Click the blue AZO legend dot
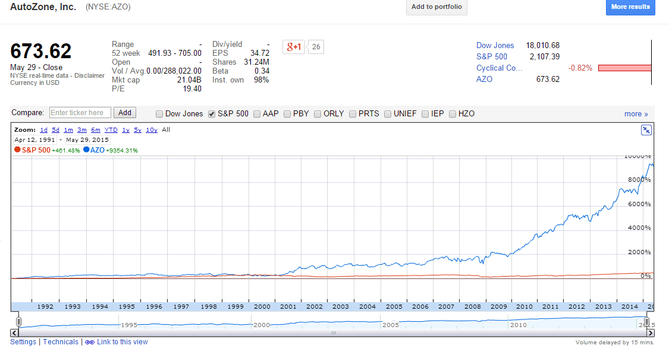This screenshot has height=355, width=669. click(x=86, y=150)
